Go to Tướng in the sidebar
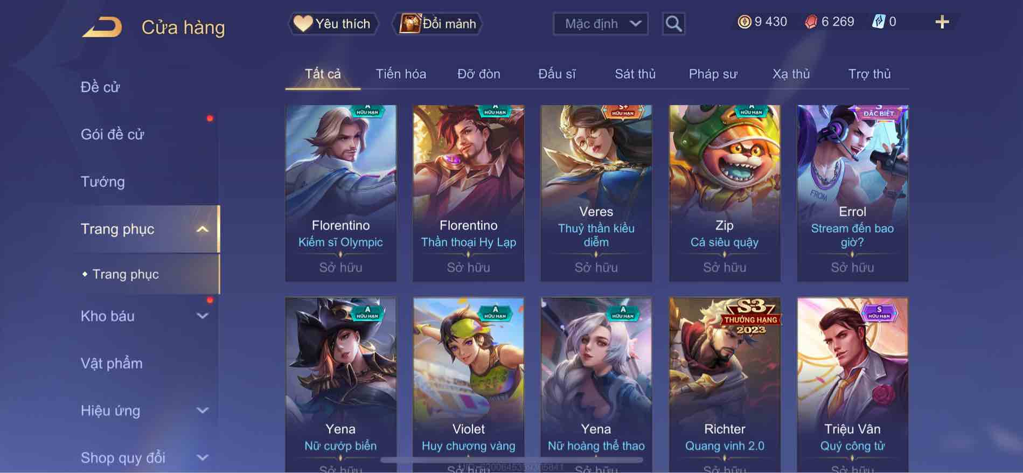Viewport: 1023px width, 473px height. click(x=103, y=182)
